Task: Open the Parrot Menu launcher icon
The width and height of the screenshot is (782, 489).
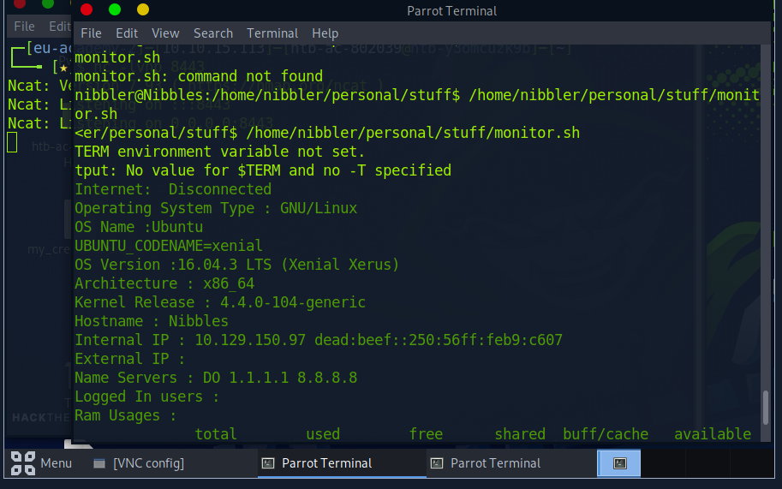Action: [x=23, y=463]
